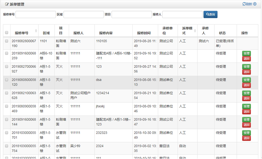Image resolution: width=262 pixels, height=159 pixels.
Task: Sort by 派单模式 column arrows
Action: tap(194, 30)
